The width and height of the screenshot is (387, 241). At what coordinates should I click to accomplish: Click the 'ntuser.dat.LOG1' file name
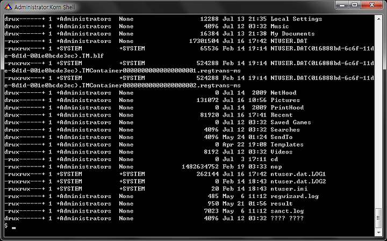click(298, 174)
